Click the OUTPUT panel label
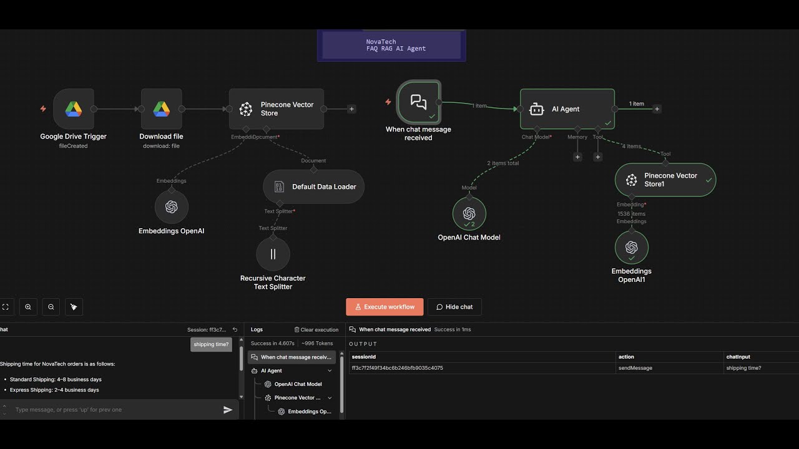Viewport: 799px width, 449px height. point(363,344)
